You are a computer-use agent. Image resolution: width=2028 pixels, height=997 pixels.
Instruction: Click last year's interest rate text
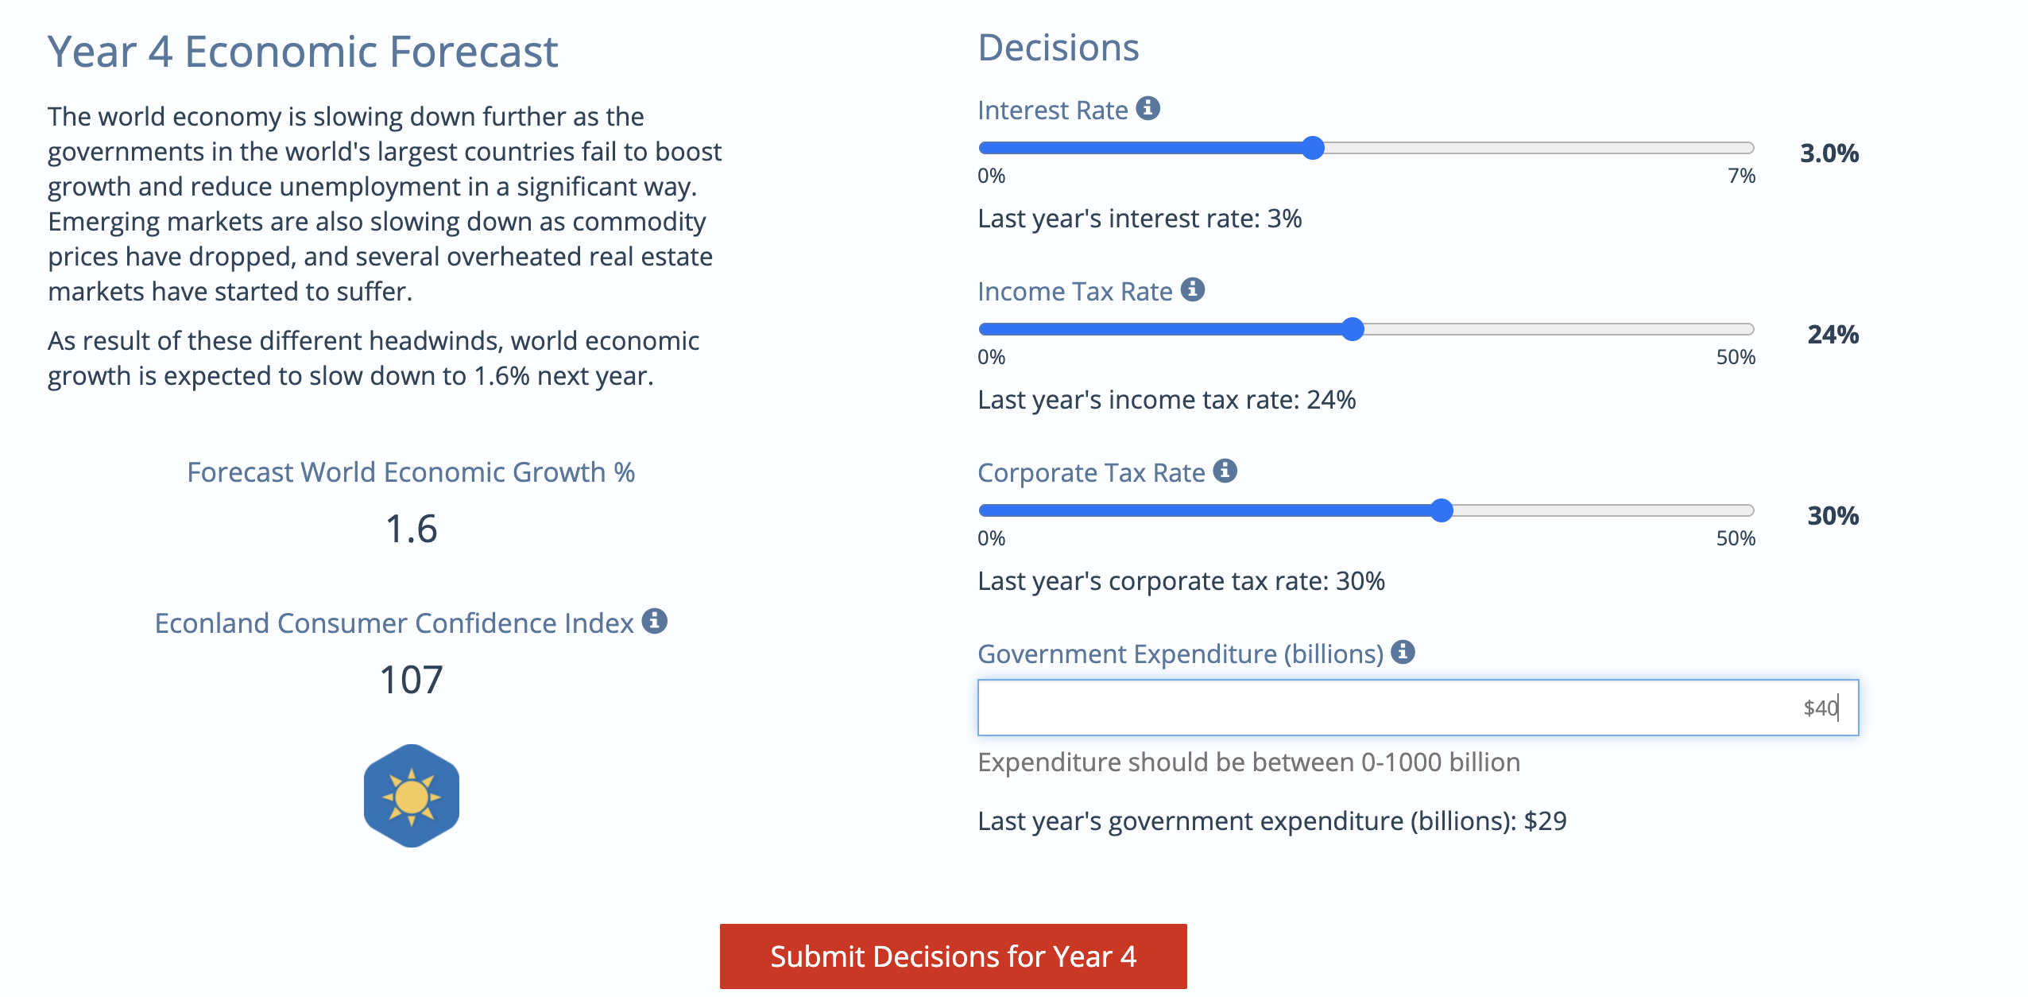point(1140,218)
